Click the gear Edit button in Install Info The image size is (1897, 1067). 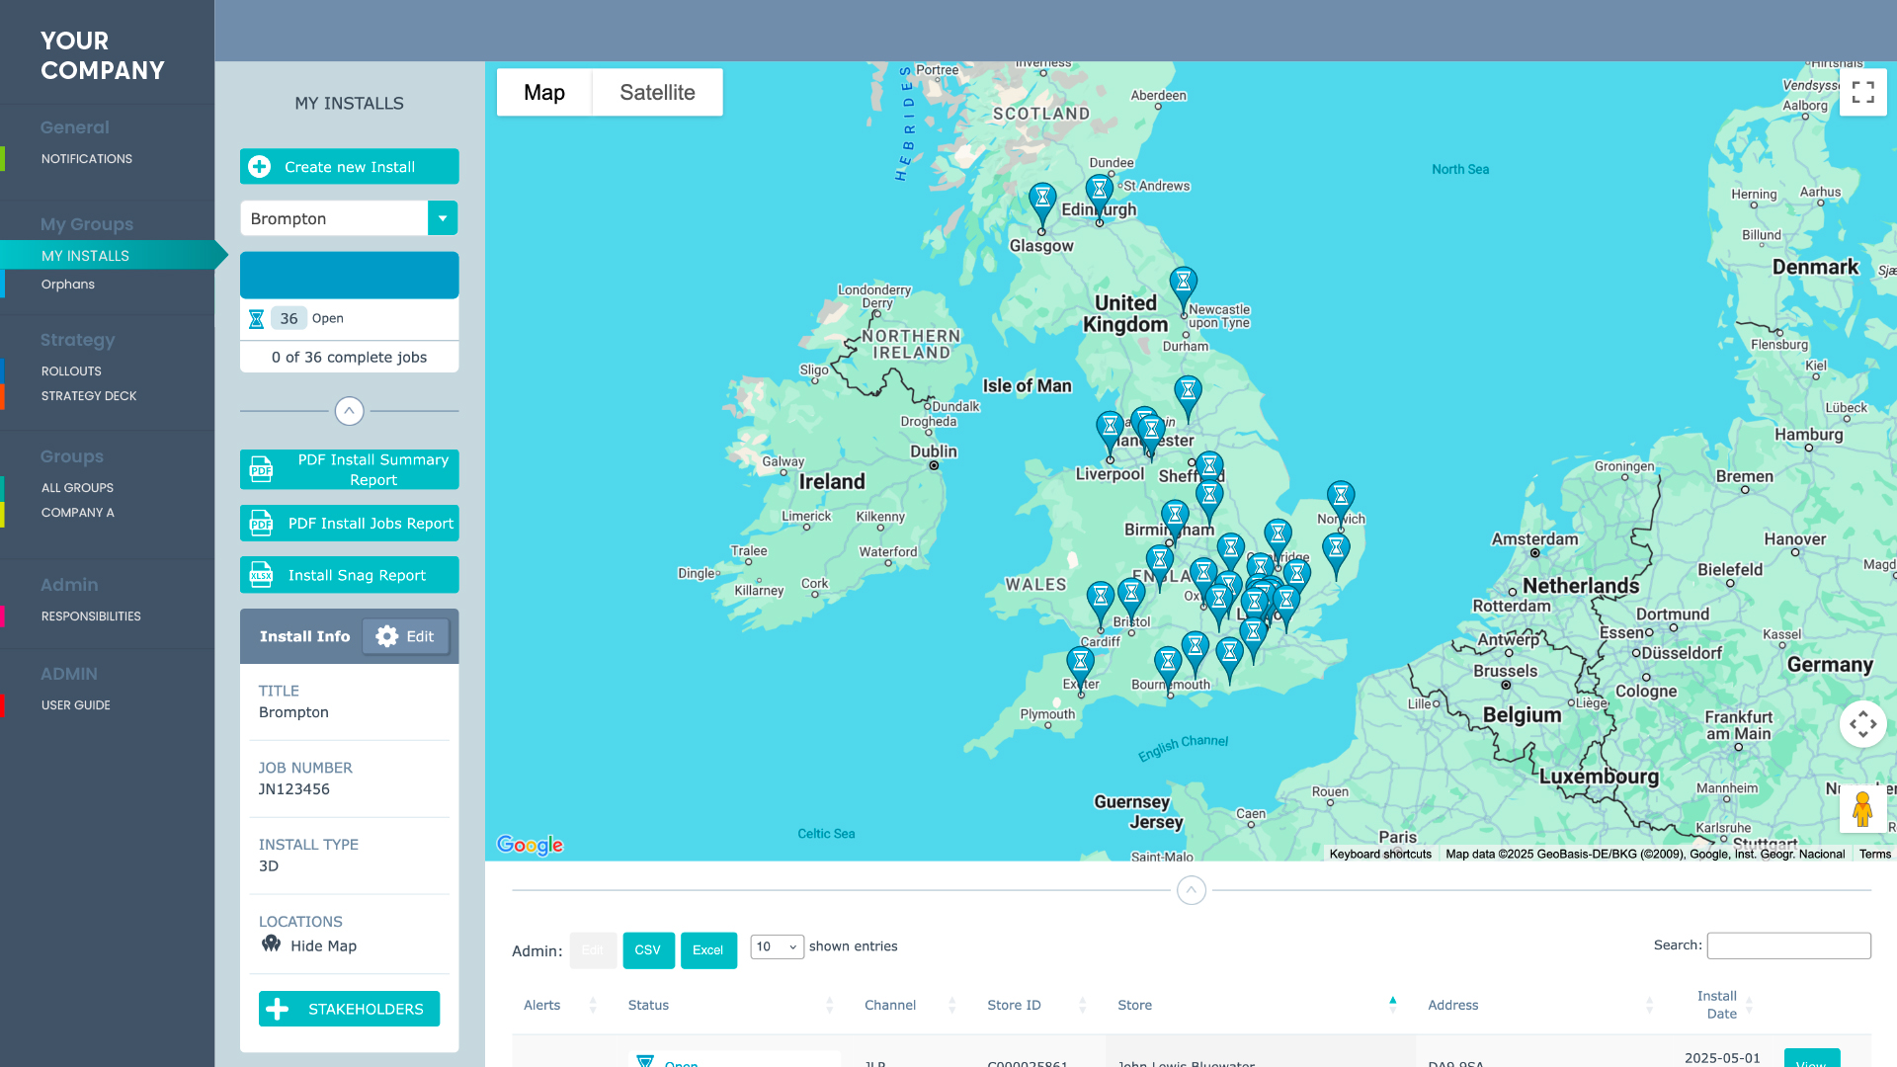point(405,636)
